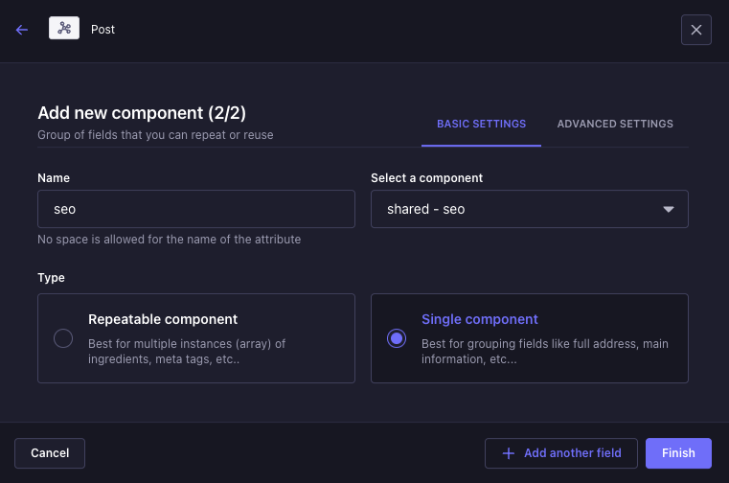
Task: Switch to the Advanced Settings tab
Action: (x=615, y=124)
